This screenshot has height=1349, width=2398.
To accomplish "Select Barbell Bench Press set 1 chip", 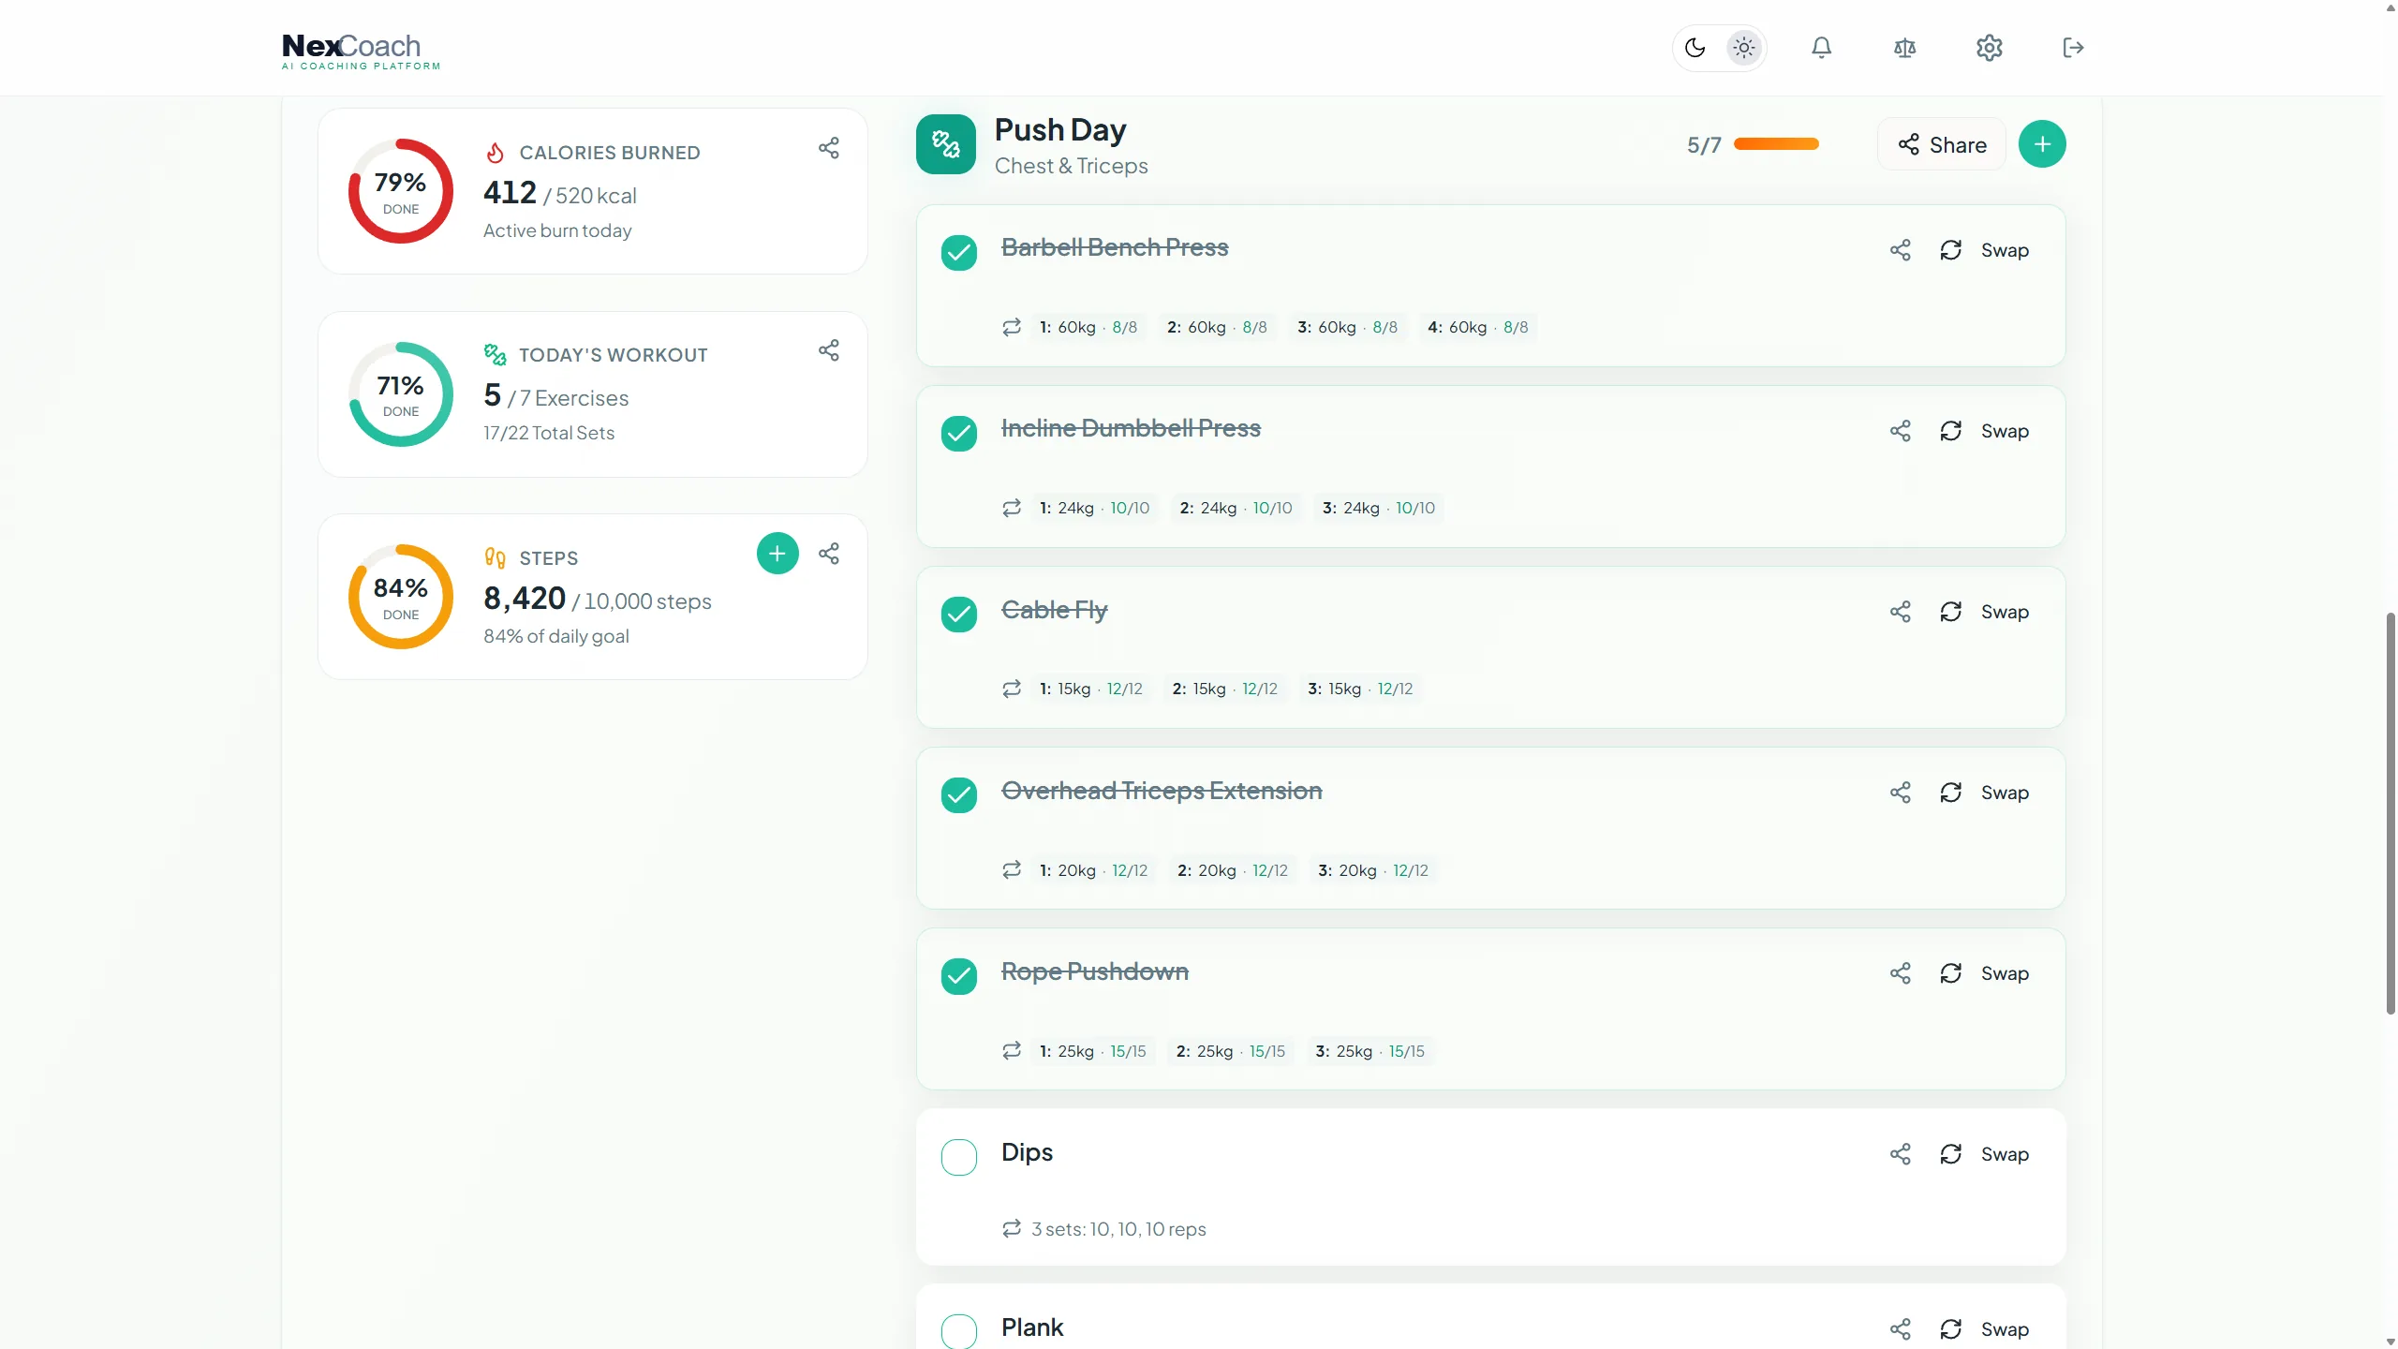I will coord(1088,327).
